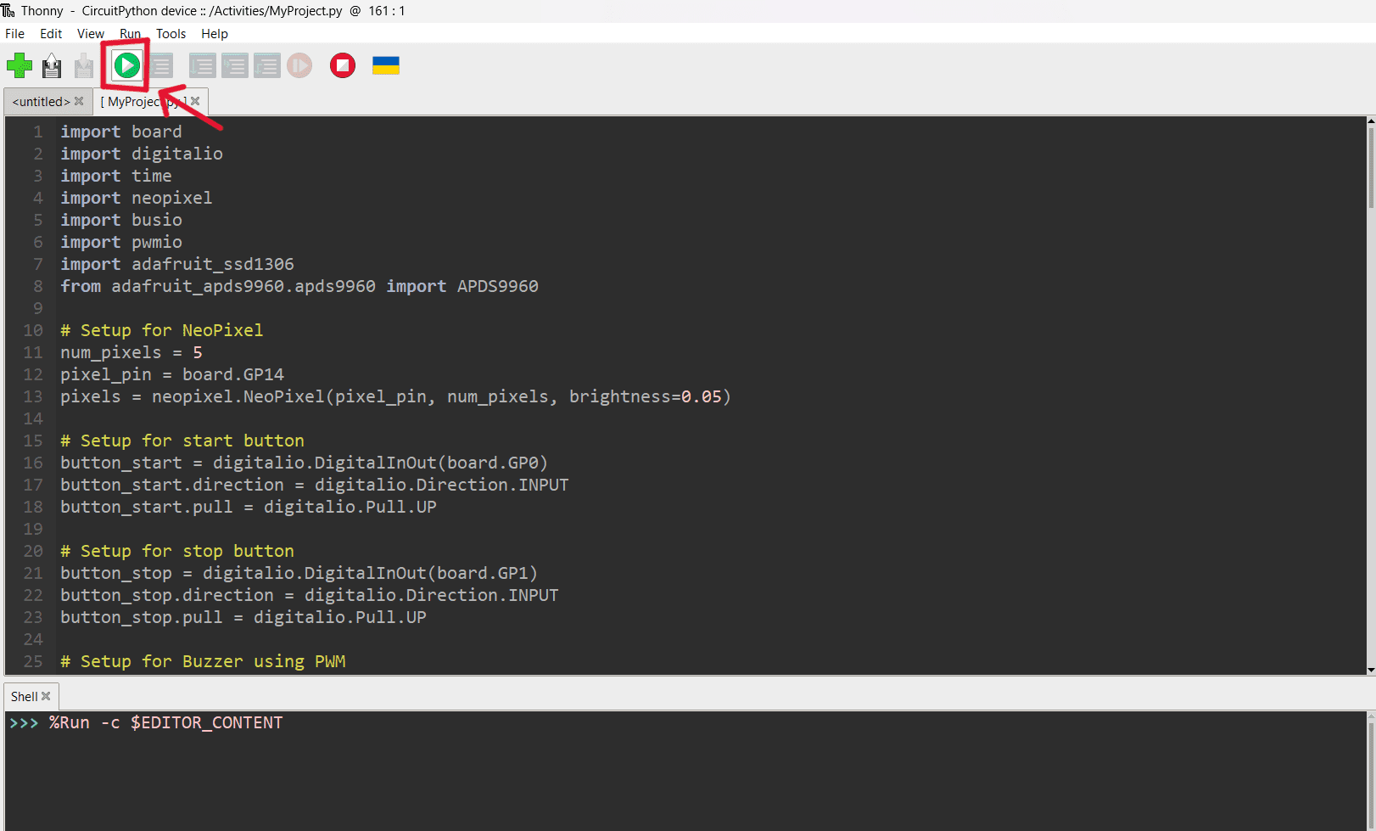Screen dimensions: 1376x831
Task: Run the current script with green play button
Action: coord(127,65)
